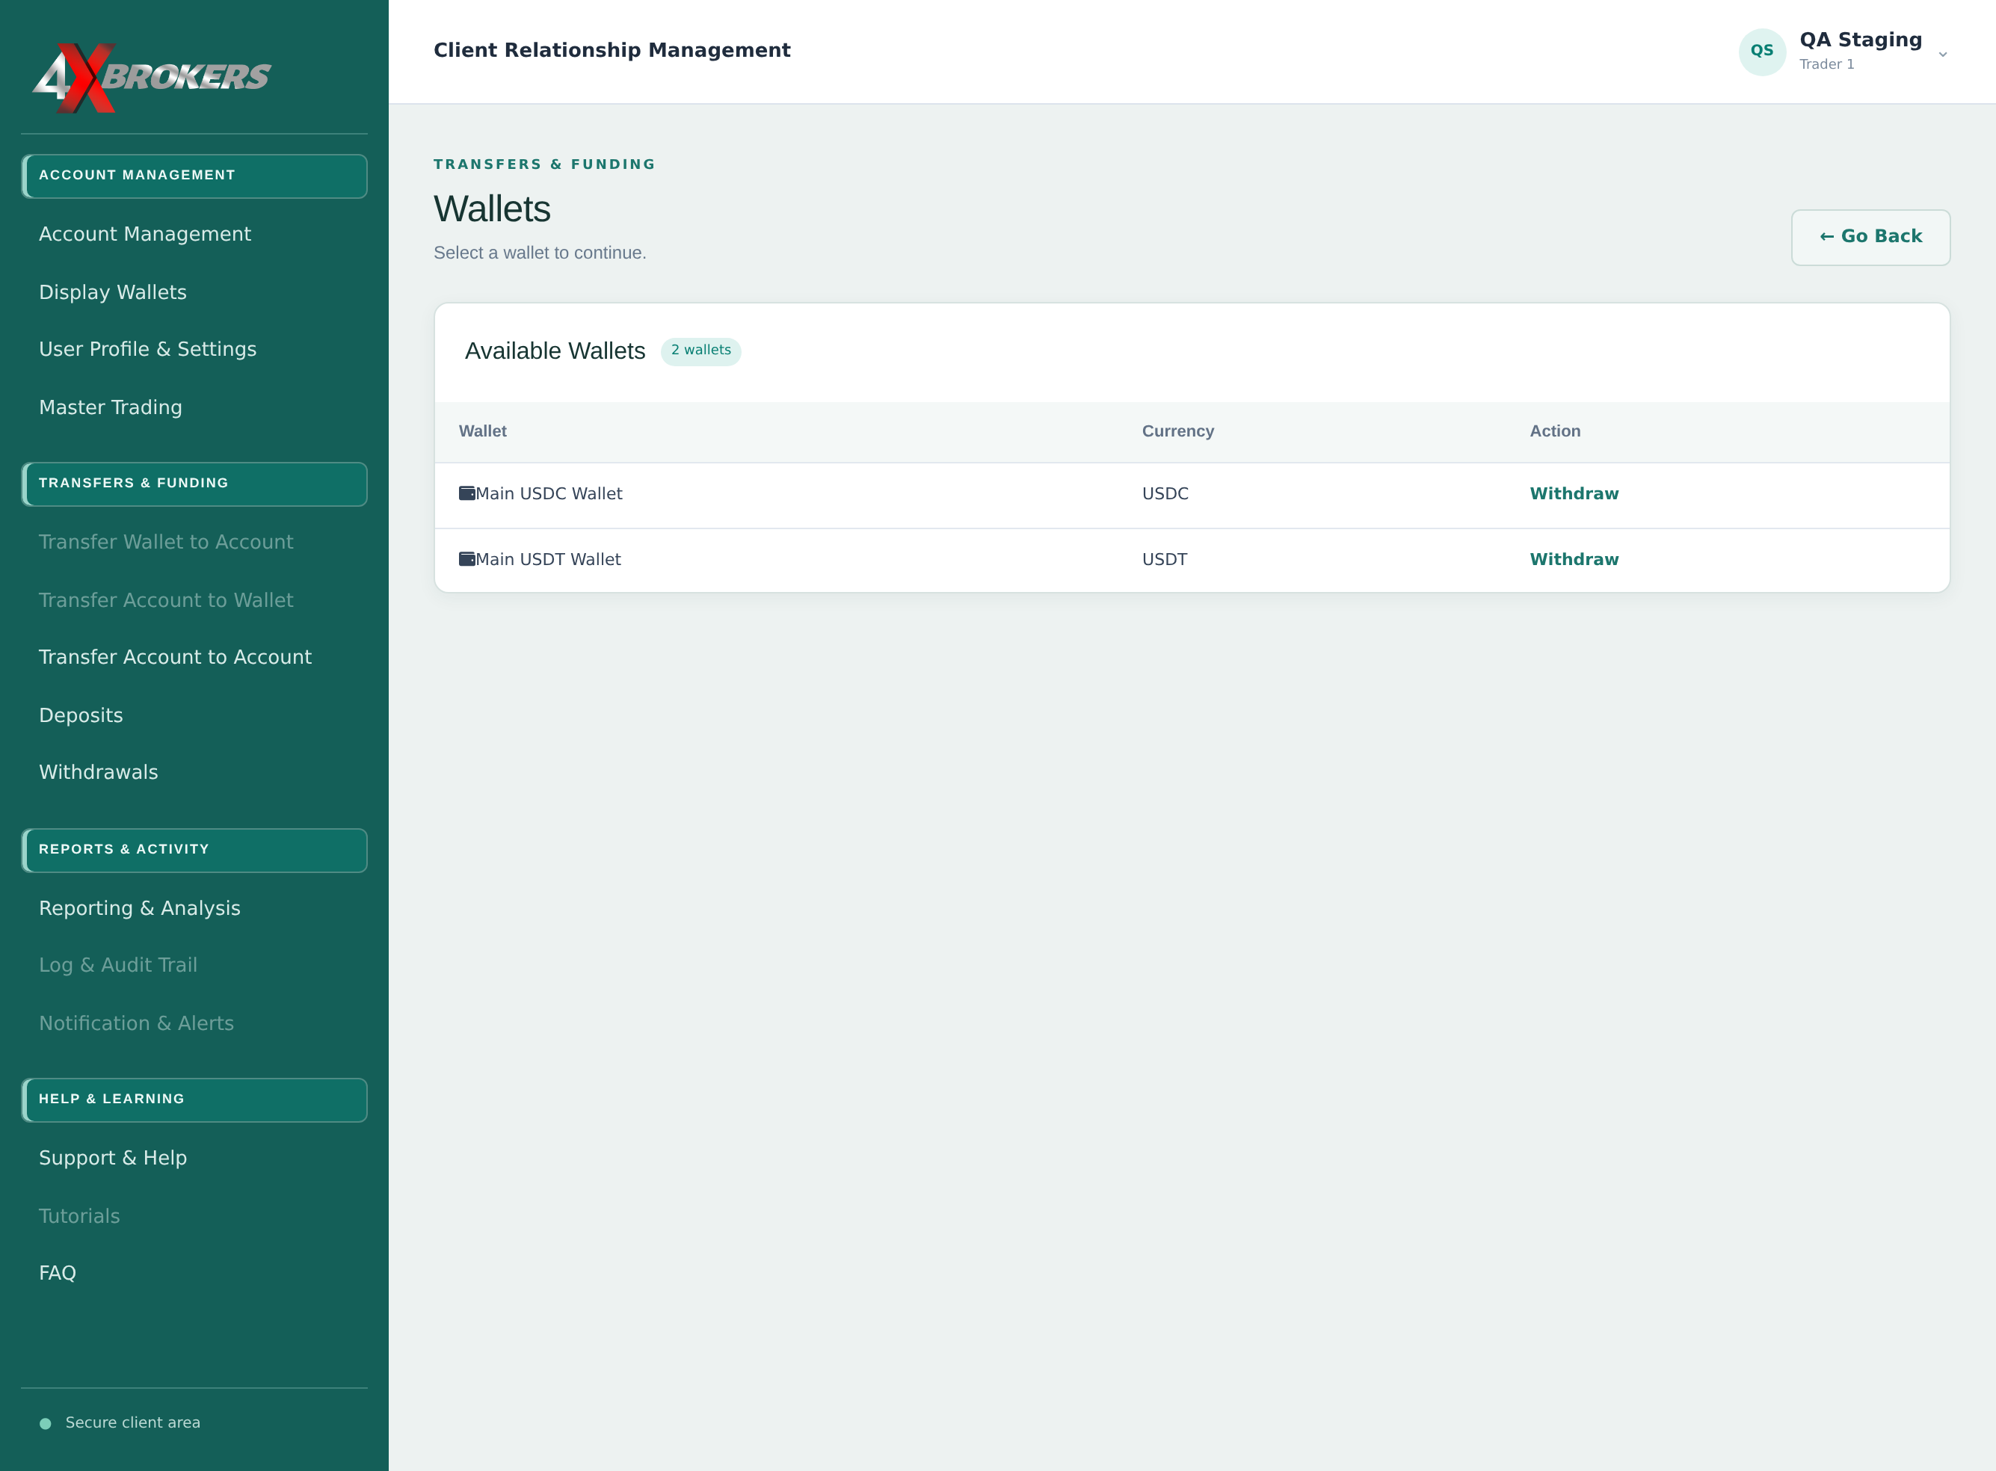Click the 'Main USDT Wallet' name

pos(548,559)
